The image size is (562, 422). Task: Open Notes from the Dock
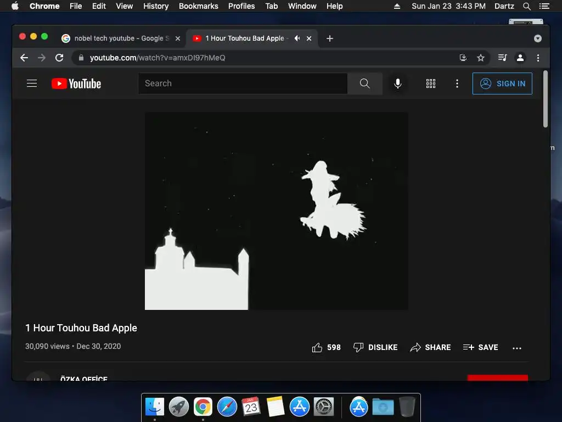coord(276,407)
